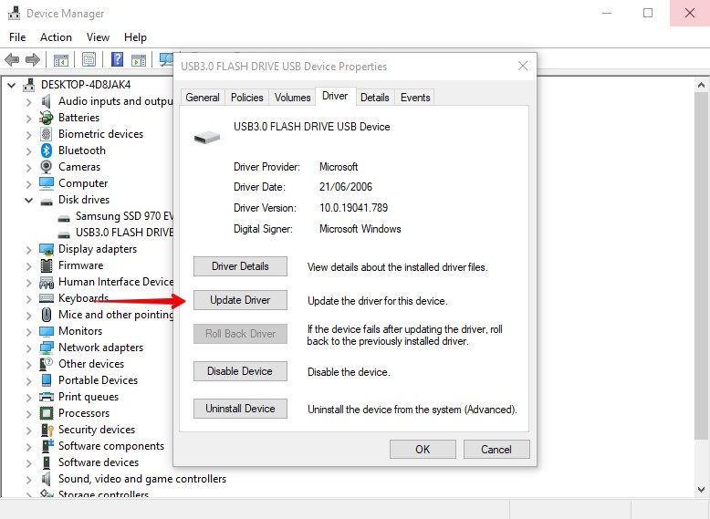
Task: Click the Other devices unknown icon
Action: [47, 364]
